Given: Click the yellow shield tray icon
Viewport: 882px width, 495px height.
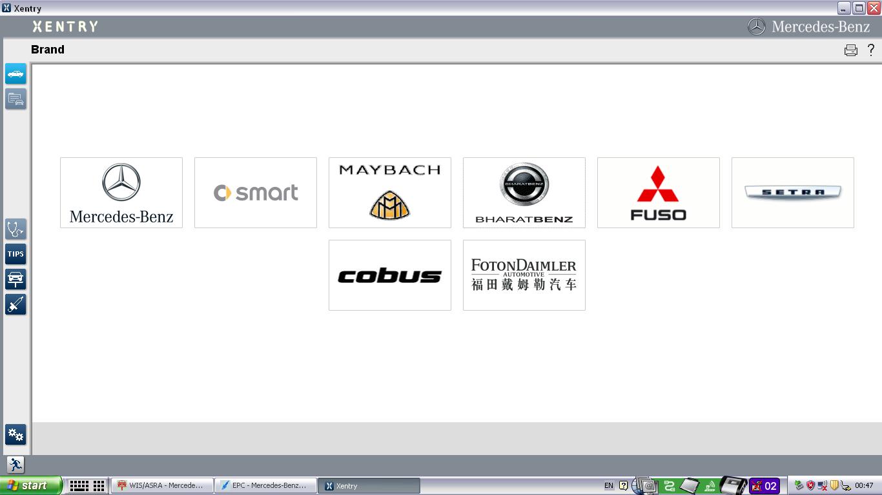Looking at the screenshot, I should pyautogui.click(x=834, y=486).
